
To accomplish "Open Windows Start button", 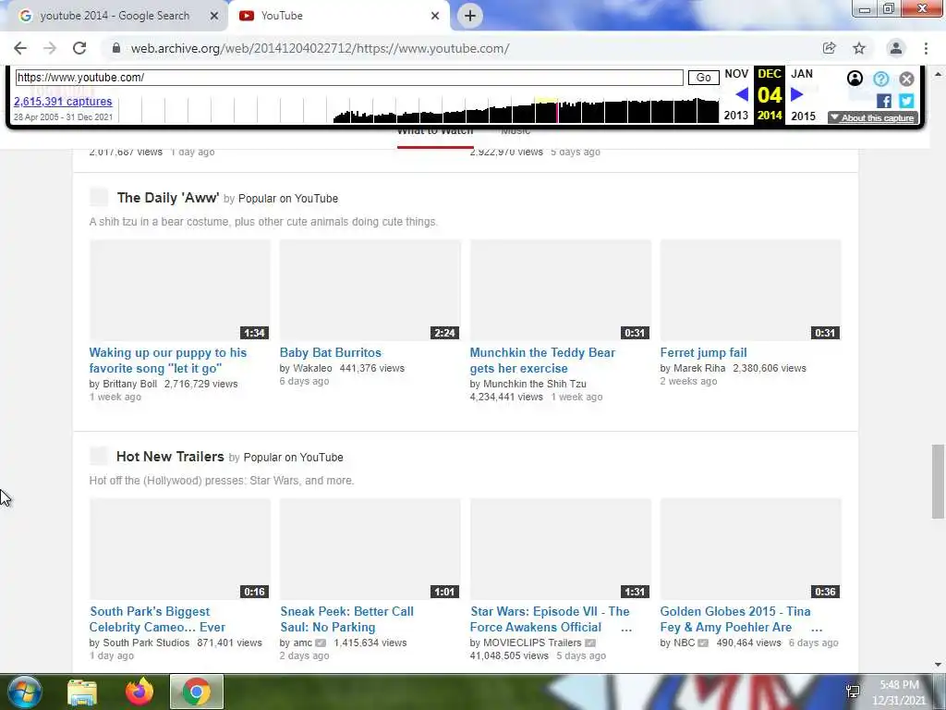I will click(23, 692).
